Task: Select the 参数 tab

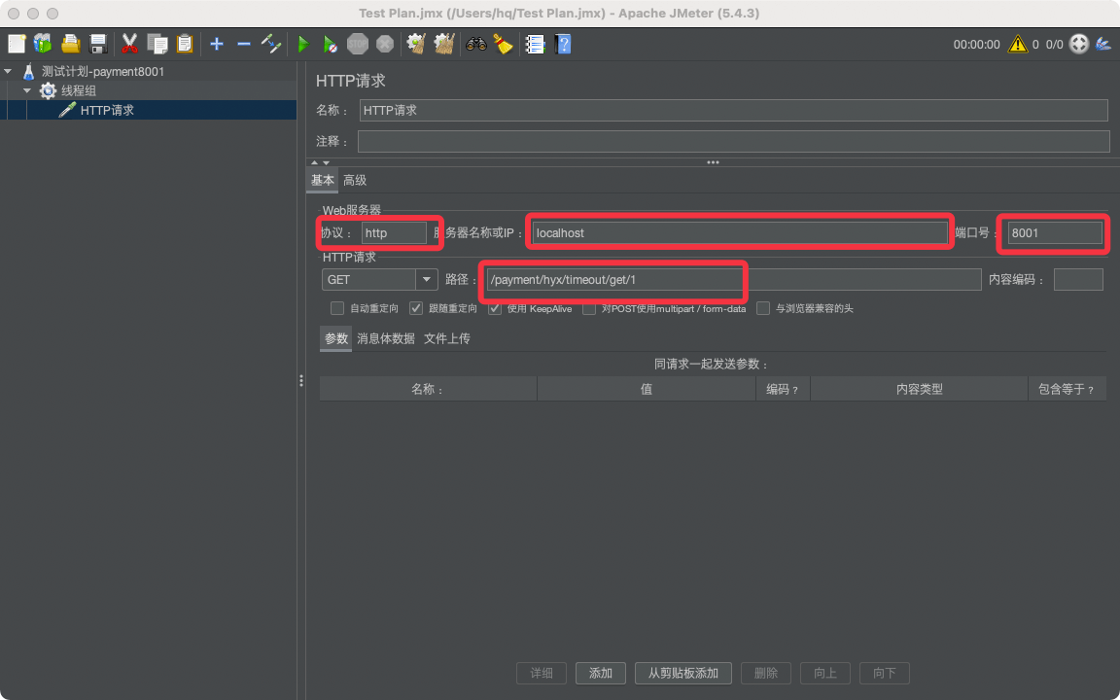Action: point(335,338)
